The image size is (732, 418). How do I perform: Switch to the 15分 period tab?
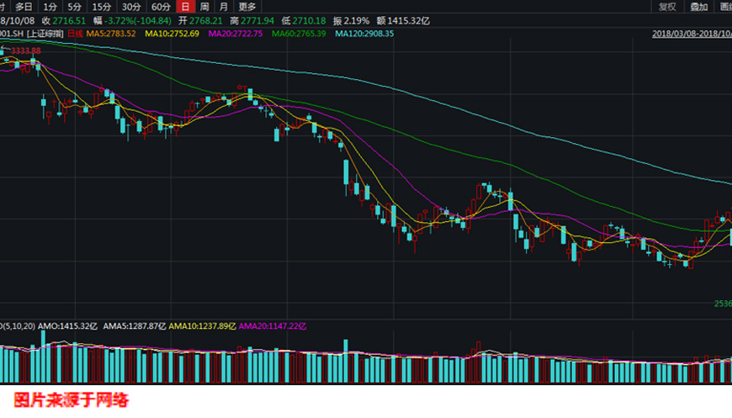[102, 7]
